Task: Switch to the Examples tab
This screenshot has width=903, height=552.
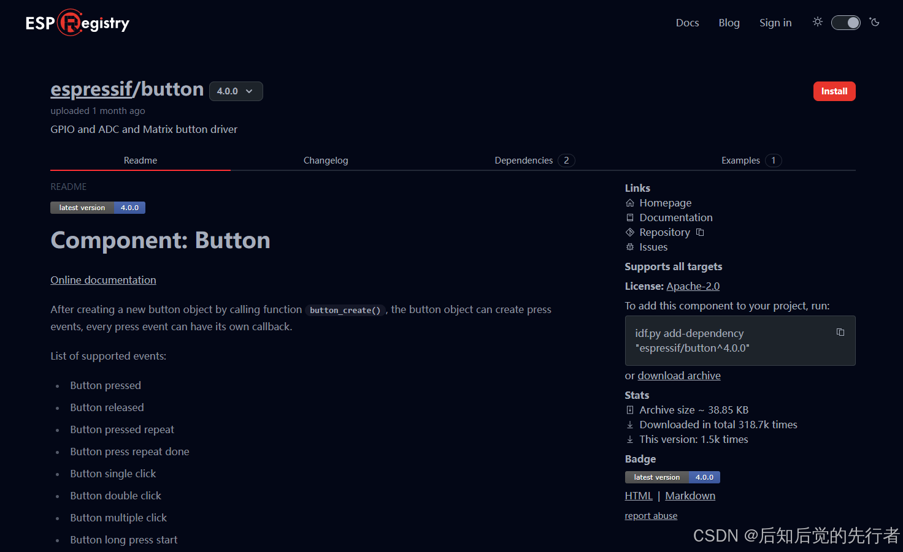Action: coord(751,161)
